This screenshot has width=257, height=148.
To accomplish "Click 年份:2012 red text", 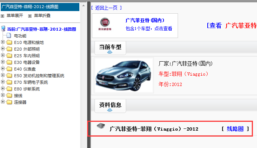I will coord(170,85).
